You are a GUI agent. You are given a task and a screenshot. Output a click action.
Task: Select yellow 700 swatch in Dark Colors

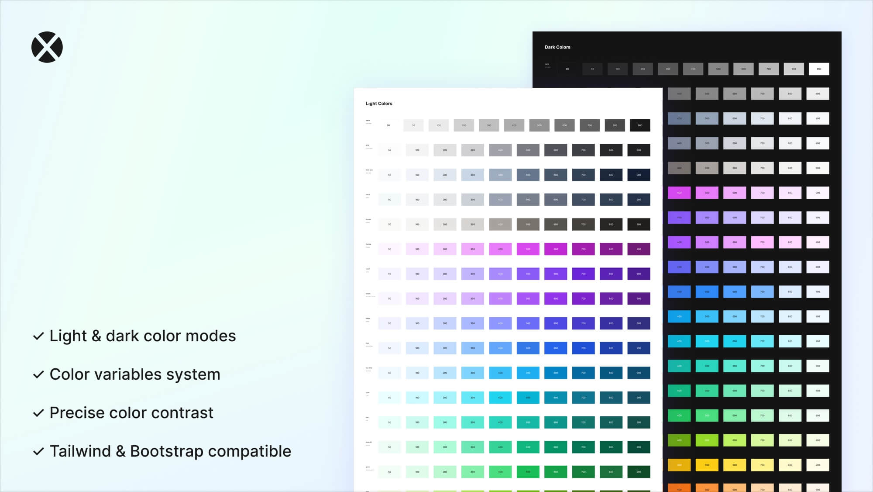762,465
